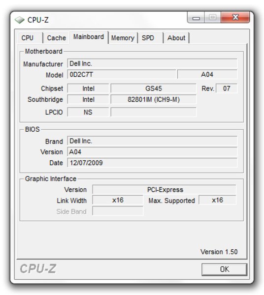
Task: Click the LPCIO vendor field NS
Action: tap(88, 112)
